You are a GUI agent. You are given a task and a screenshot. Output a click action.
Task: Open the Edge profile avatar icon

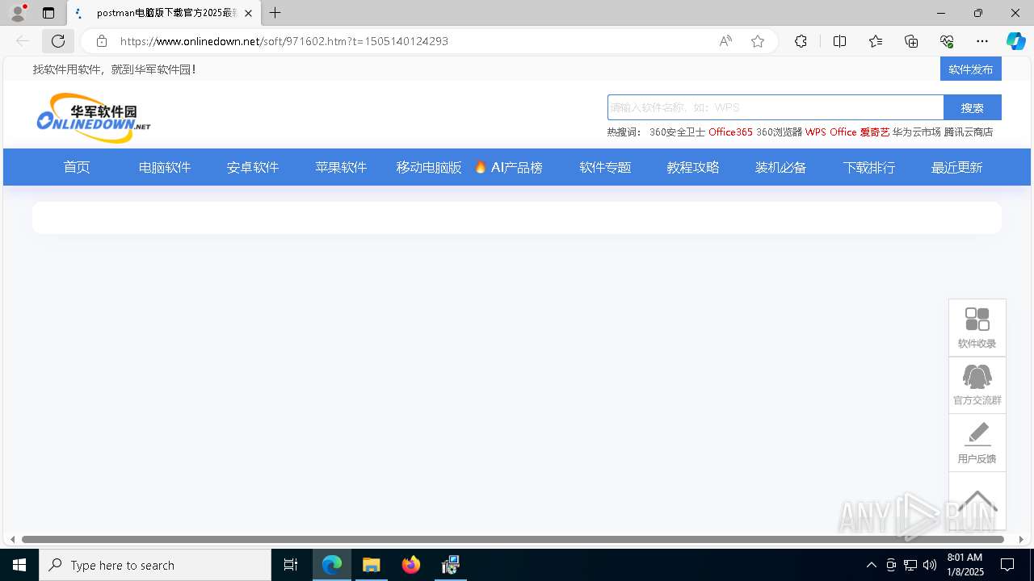pos(18,13)
